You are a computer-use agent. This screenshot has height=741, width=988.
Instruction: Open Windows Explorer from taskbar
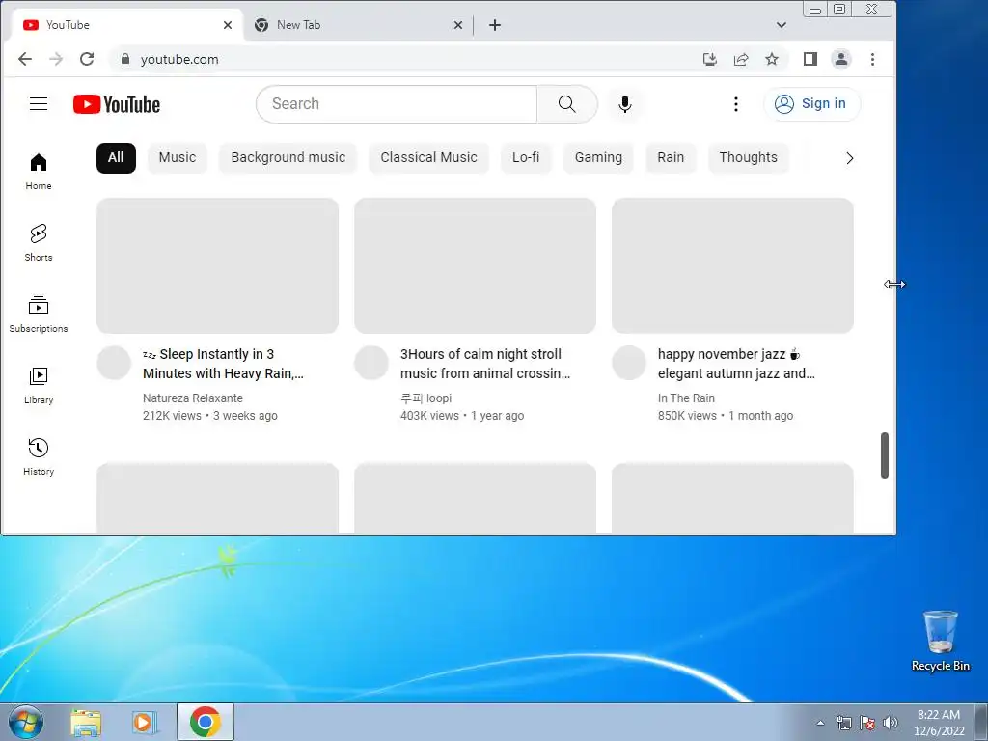pos(86,722)
